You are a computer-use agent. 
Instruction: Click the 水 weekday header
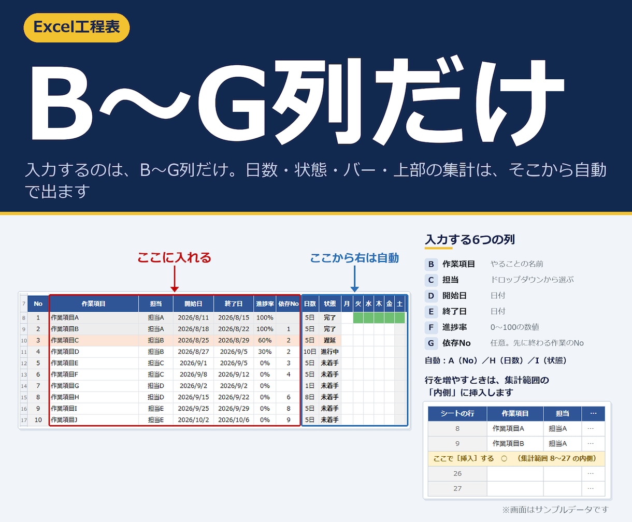click(368, 304)
